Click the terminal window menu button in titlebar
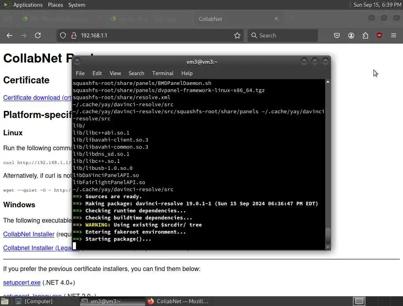Screen dimensions: 403x306 pos(77,61)
